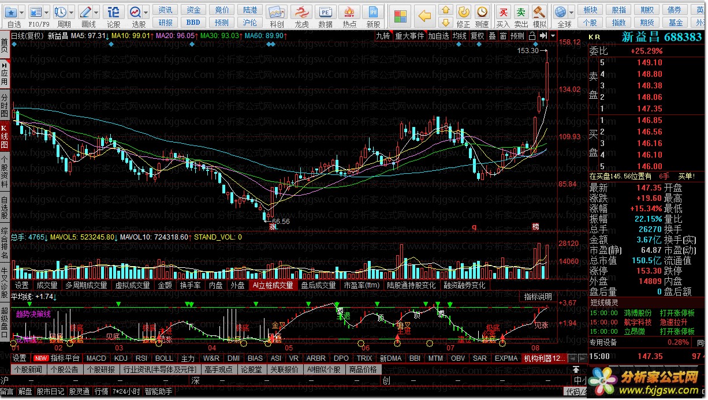This screenshot has height=400, width=708.
Task: Switch to the KDJ indicator tab
Action: [x=121, y=358]
